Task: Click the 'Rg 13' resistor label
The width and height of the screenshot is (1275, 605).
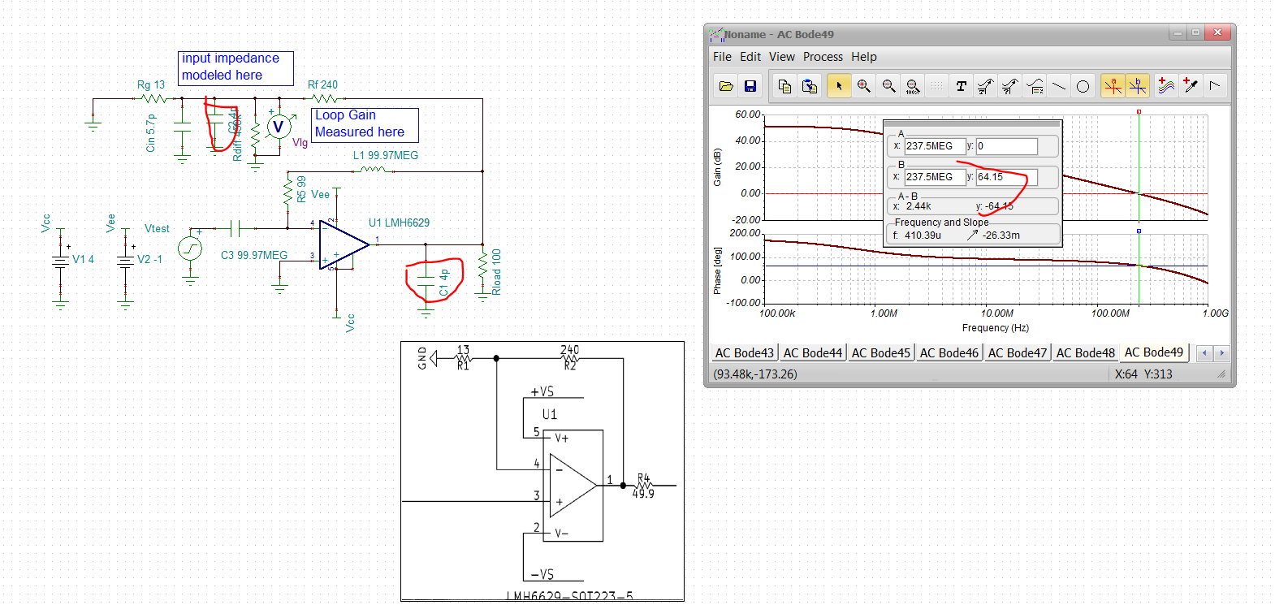Action: [151, 84]
